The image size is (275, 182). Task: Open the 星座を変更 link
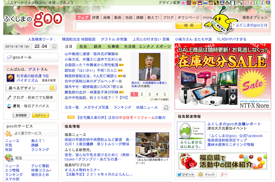49,80
